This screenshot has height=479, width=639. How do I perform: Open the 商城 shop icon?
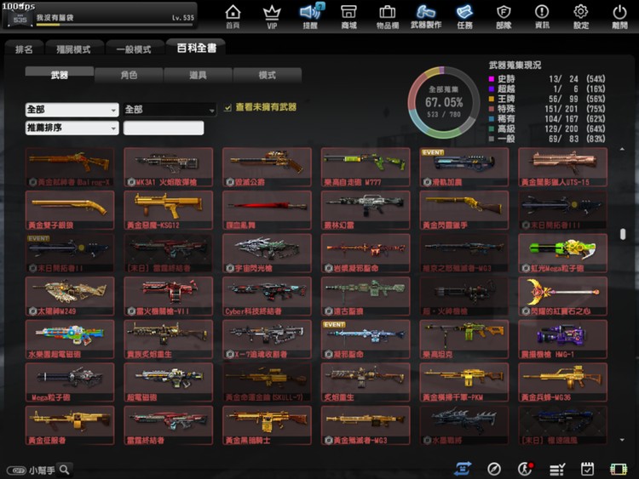pos(348,15)
